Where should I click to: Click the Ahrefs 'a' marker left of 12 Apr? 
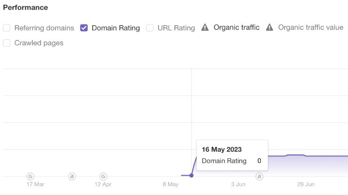click(72, 176)
